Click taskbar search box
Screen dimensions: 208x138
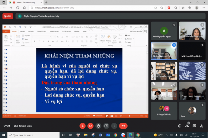33,135
